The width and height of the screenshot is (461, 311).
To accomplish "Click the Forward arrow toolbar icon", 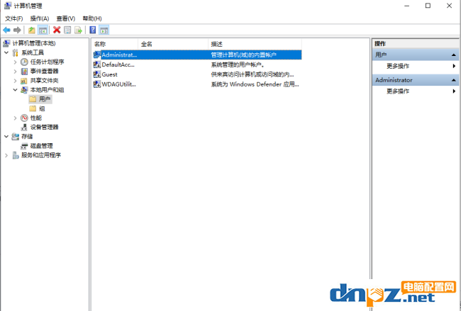I will 17,30.
